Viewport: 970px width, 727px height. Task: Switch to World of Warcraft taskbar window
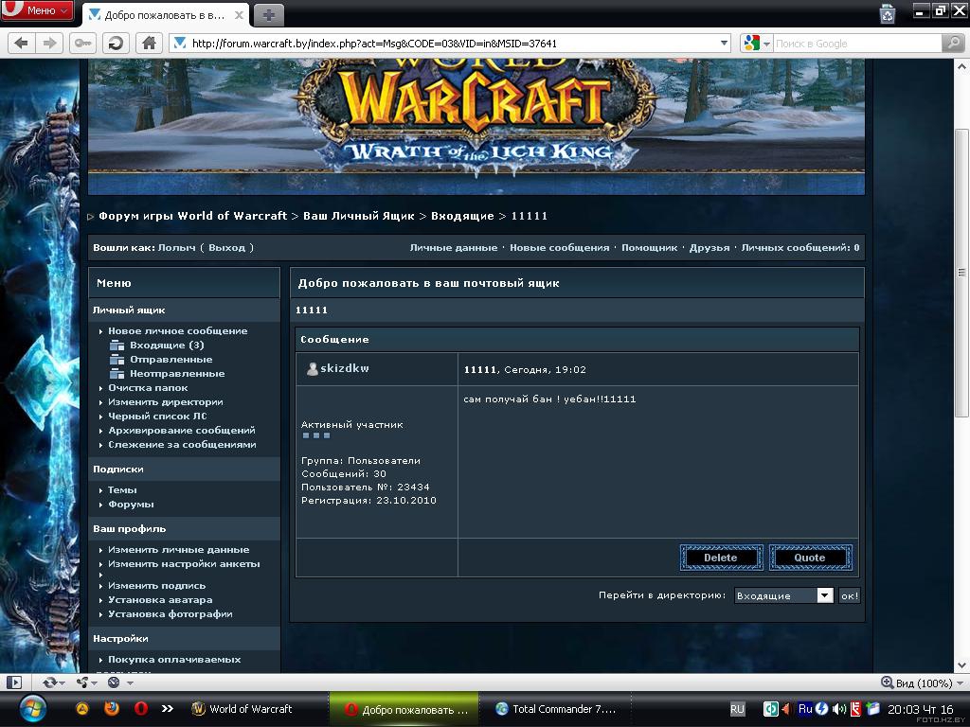pos(242,709)
